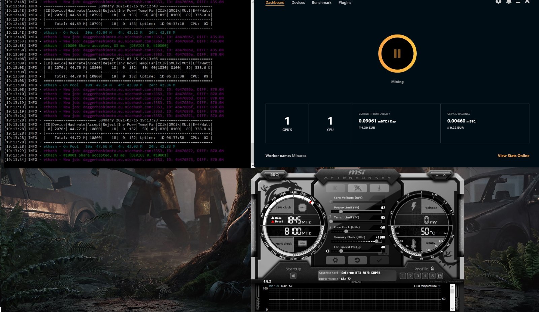Open NiceHash notifications bell

(x=509, y=2)
